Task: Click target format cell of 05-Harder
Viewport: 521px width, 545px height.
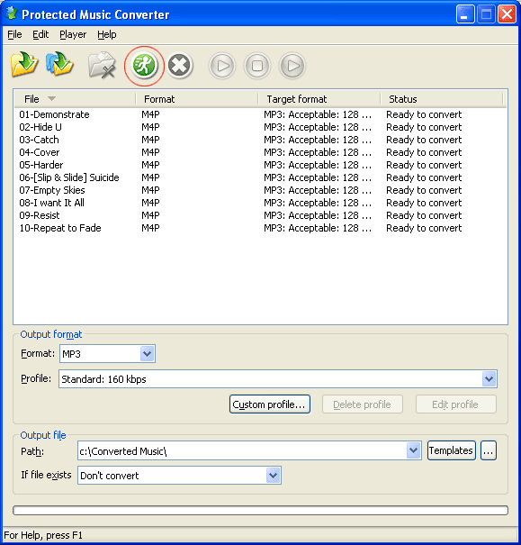Action: point(318,165)
